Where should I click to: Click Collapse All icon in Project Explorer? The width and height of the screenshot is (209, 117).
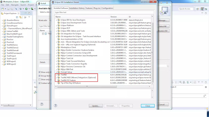pos(17,17)
